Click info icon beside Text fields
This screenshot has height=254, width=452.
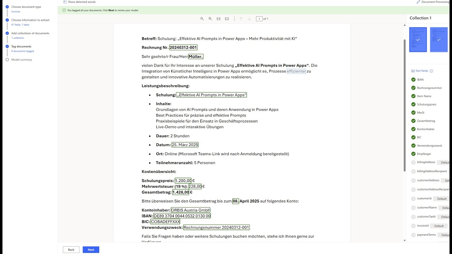coord(431,71)
